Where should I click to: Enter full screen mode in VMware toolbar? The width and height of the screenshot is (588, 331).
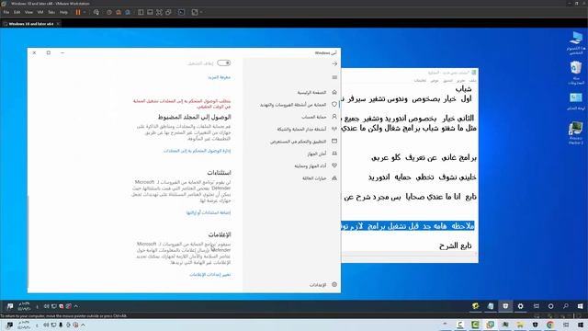pyautogui.click(x=159, y=12)
